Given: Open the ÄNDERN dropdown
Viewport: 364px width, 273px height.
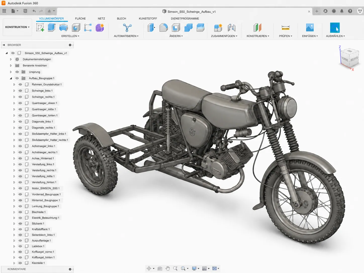Looking at the screenshot, I should 176,36.
